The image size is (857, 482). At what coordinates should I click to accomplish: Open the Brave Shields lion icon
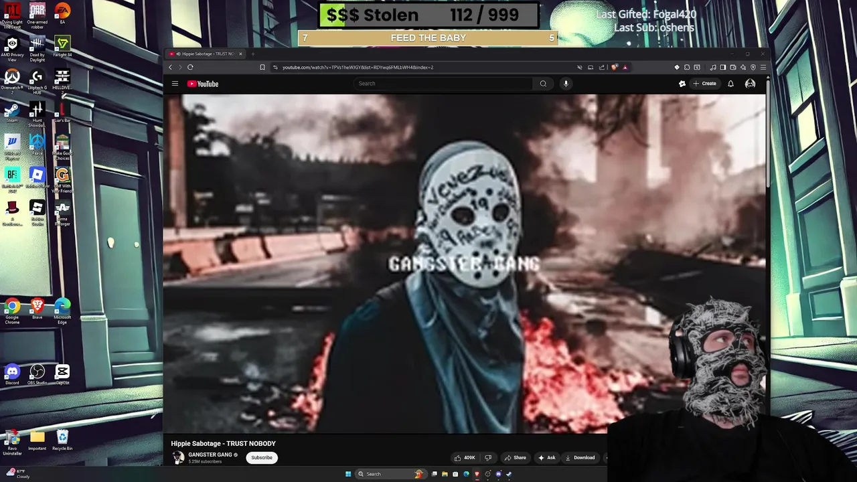[x=614, y=67]
